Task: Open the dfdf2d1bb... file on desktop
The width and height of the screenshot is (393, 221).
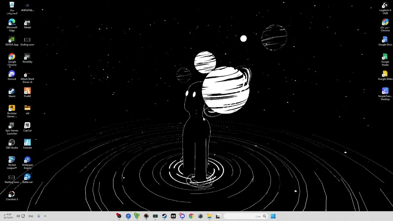Action: (x=27, y=7)
